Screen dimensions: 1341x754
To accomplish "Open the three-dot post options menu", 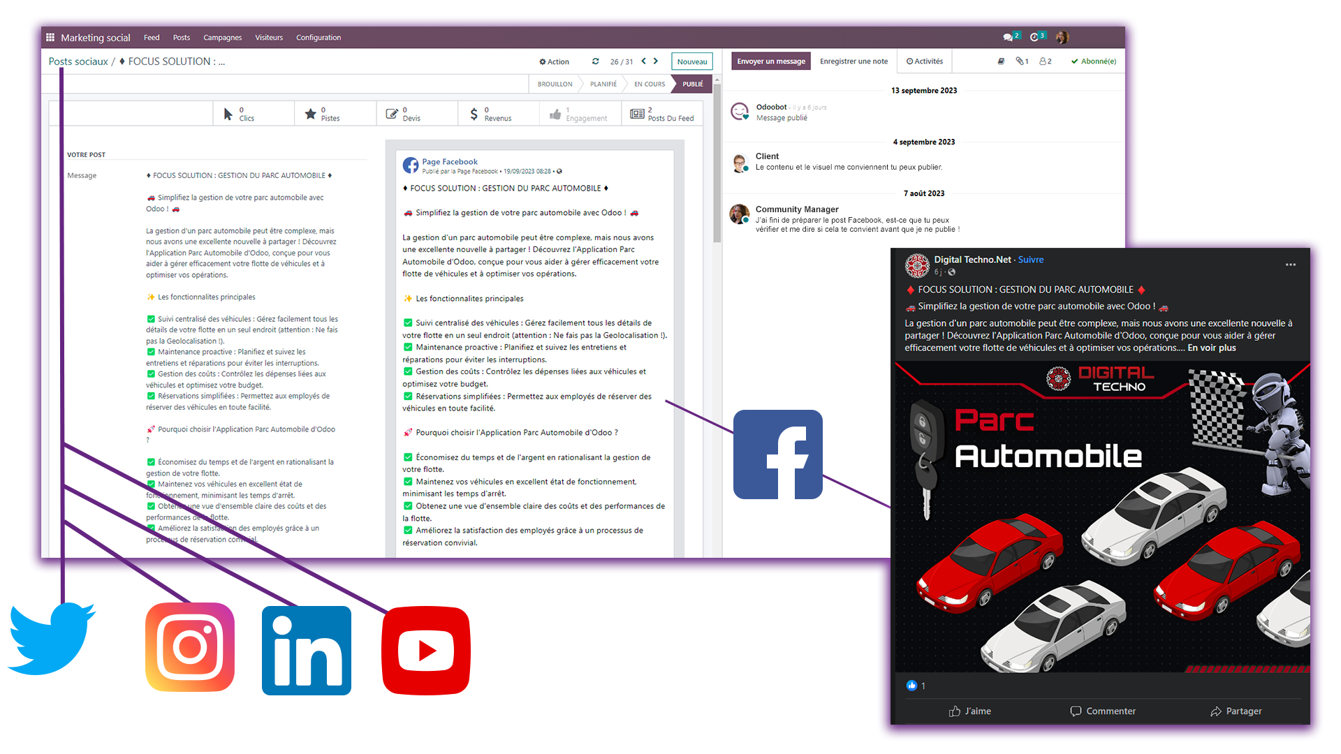I will click(1291, 265).
